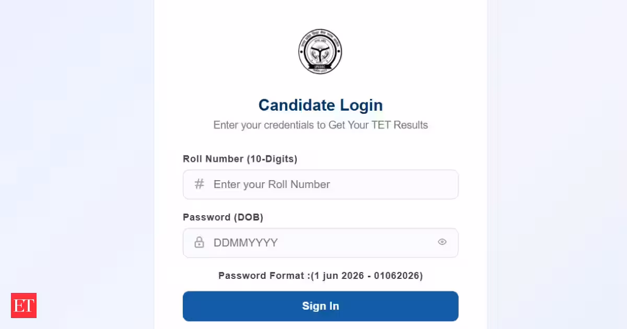
Task: Click the Get Your TET Results subtitle
Action: point(378,125)
